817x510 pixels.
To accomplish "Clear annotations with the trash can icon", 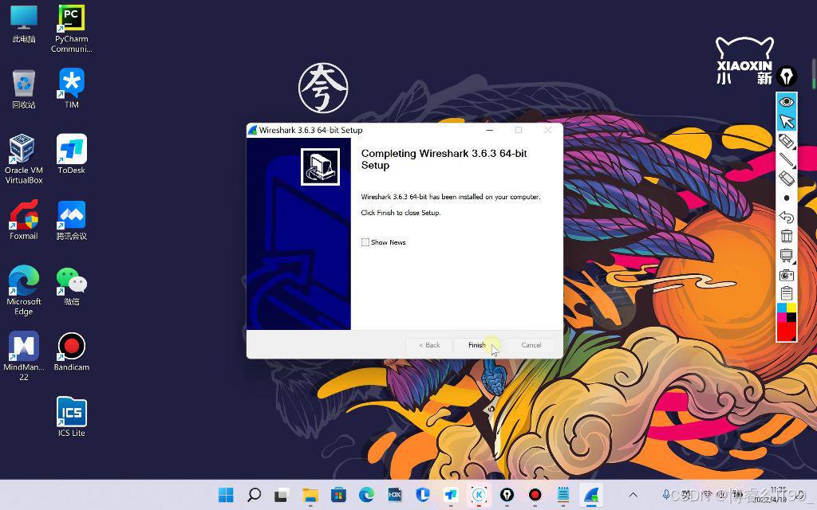I will [786, 236].
